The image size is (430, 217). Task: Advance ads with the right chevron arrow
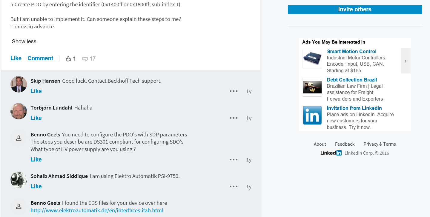pyautogui.click(x=406, y=61)
